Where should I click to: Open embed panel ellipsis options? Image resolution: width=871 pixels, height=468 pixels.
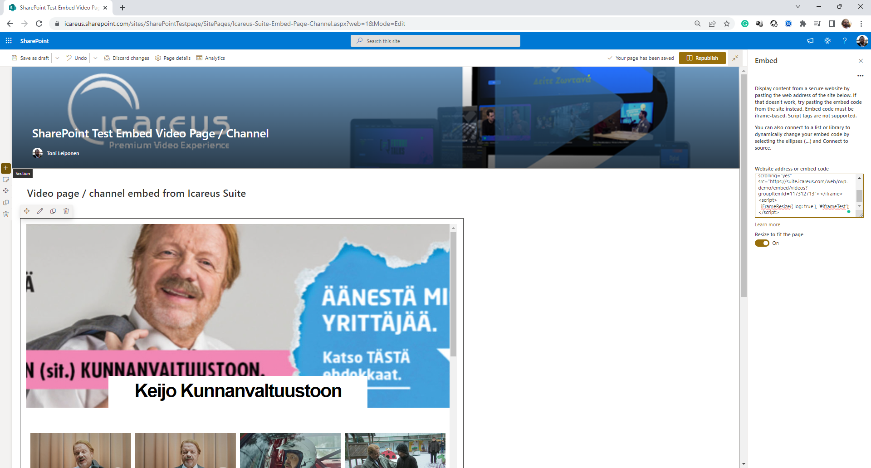tap(860, 76)
